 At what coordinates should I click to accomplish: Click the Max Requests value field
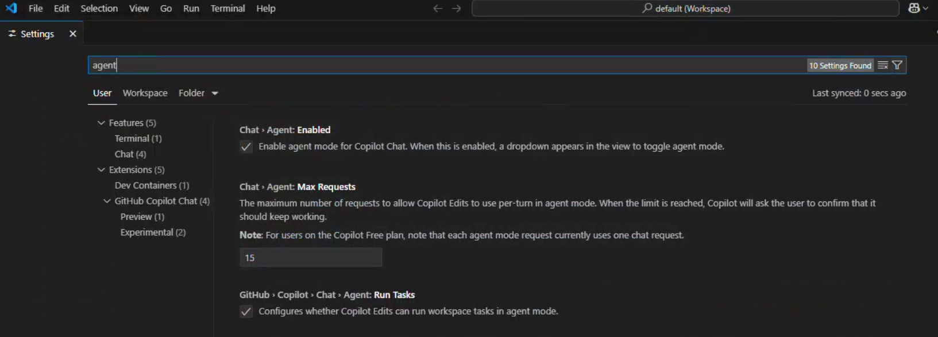coord(310,257)
